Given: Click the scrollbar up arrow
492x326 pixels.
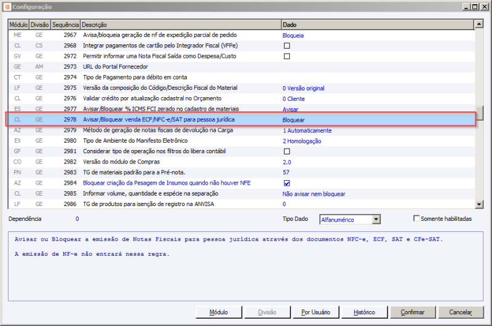Looking at the screenshot, I should coord(479,24).
